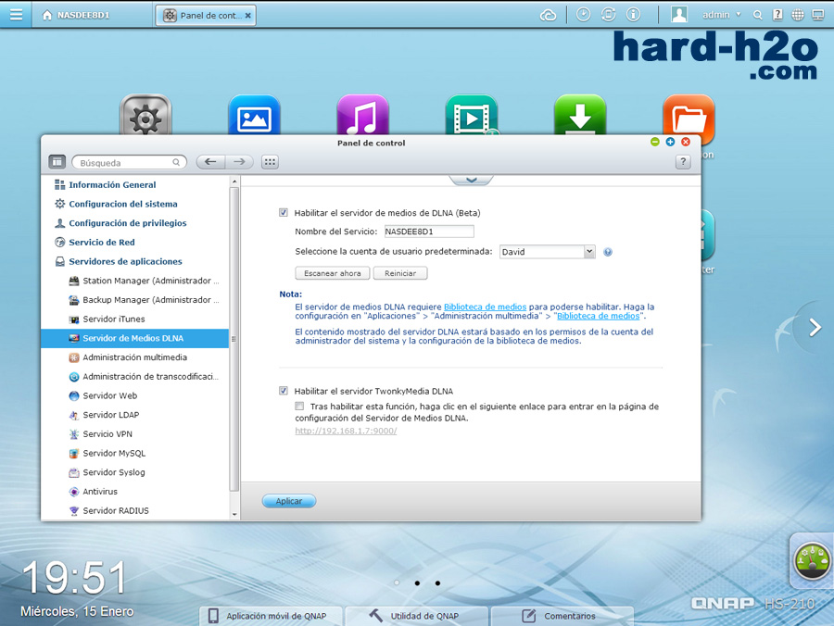The image size is (834, 626).
Task: Open the Control Panel gear desktop icon
Action: [x=145, y=116]
